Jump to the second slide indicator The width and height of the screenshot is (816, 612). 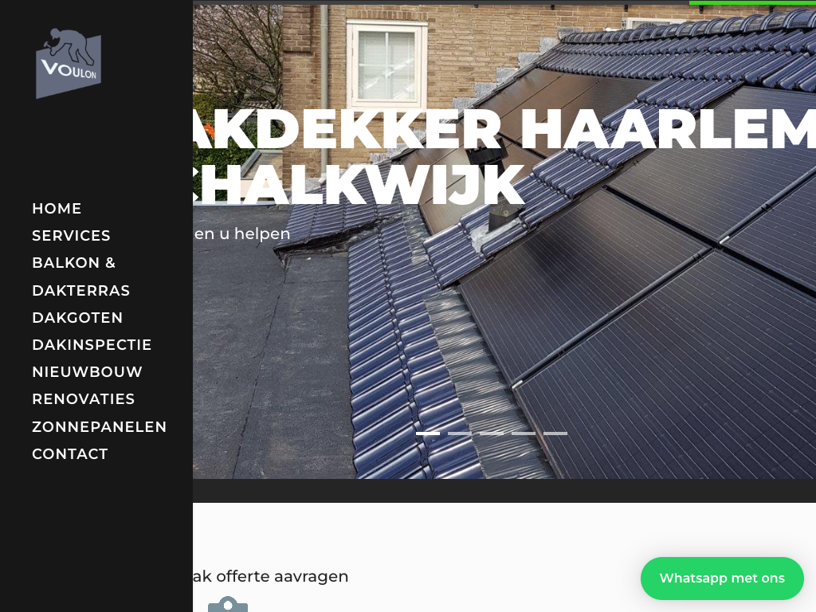(460, 433)
